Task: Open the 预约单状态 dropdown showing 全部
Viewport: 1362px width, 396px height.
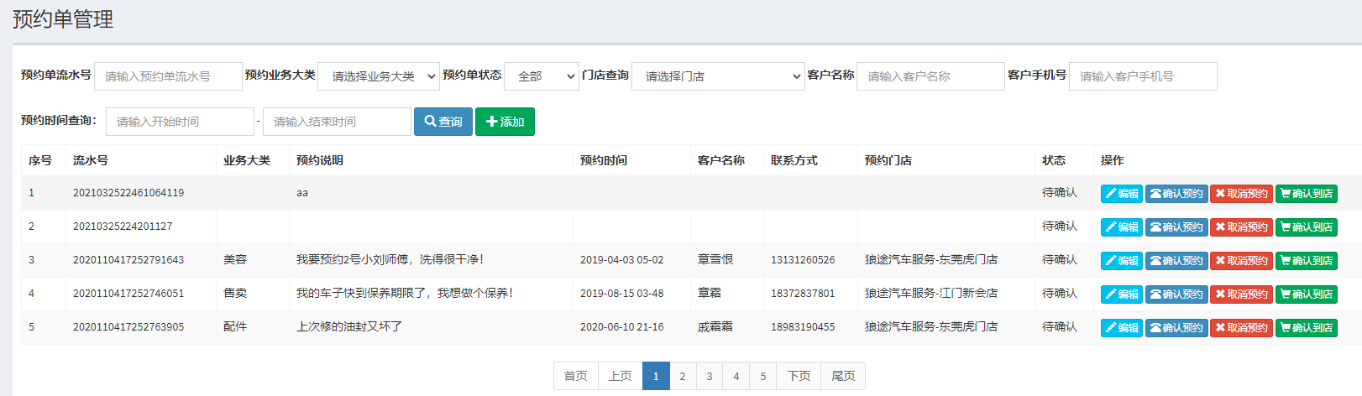Action: tap(542, 76)
